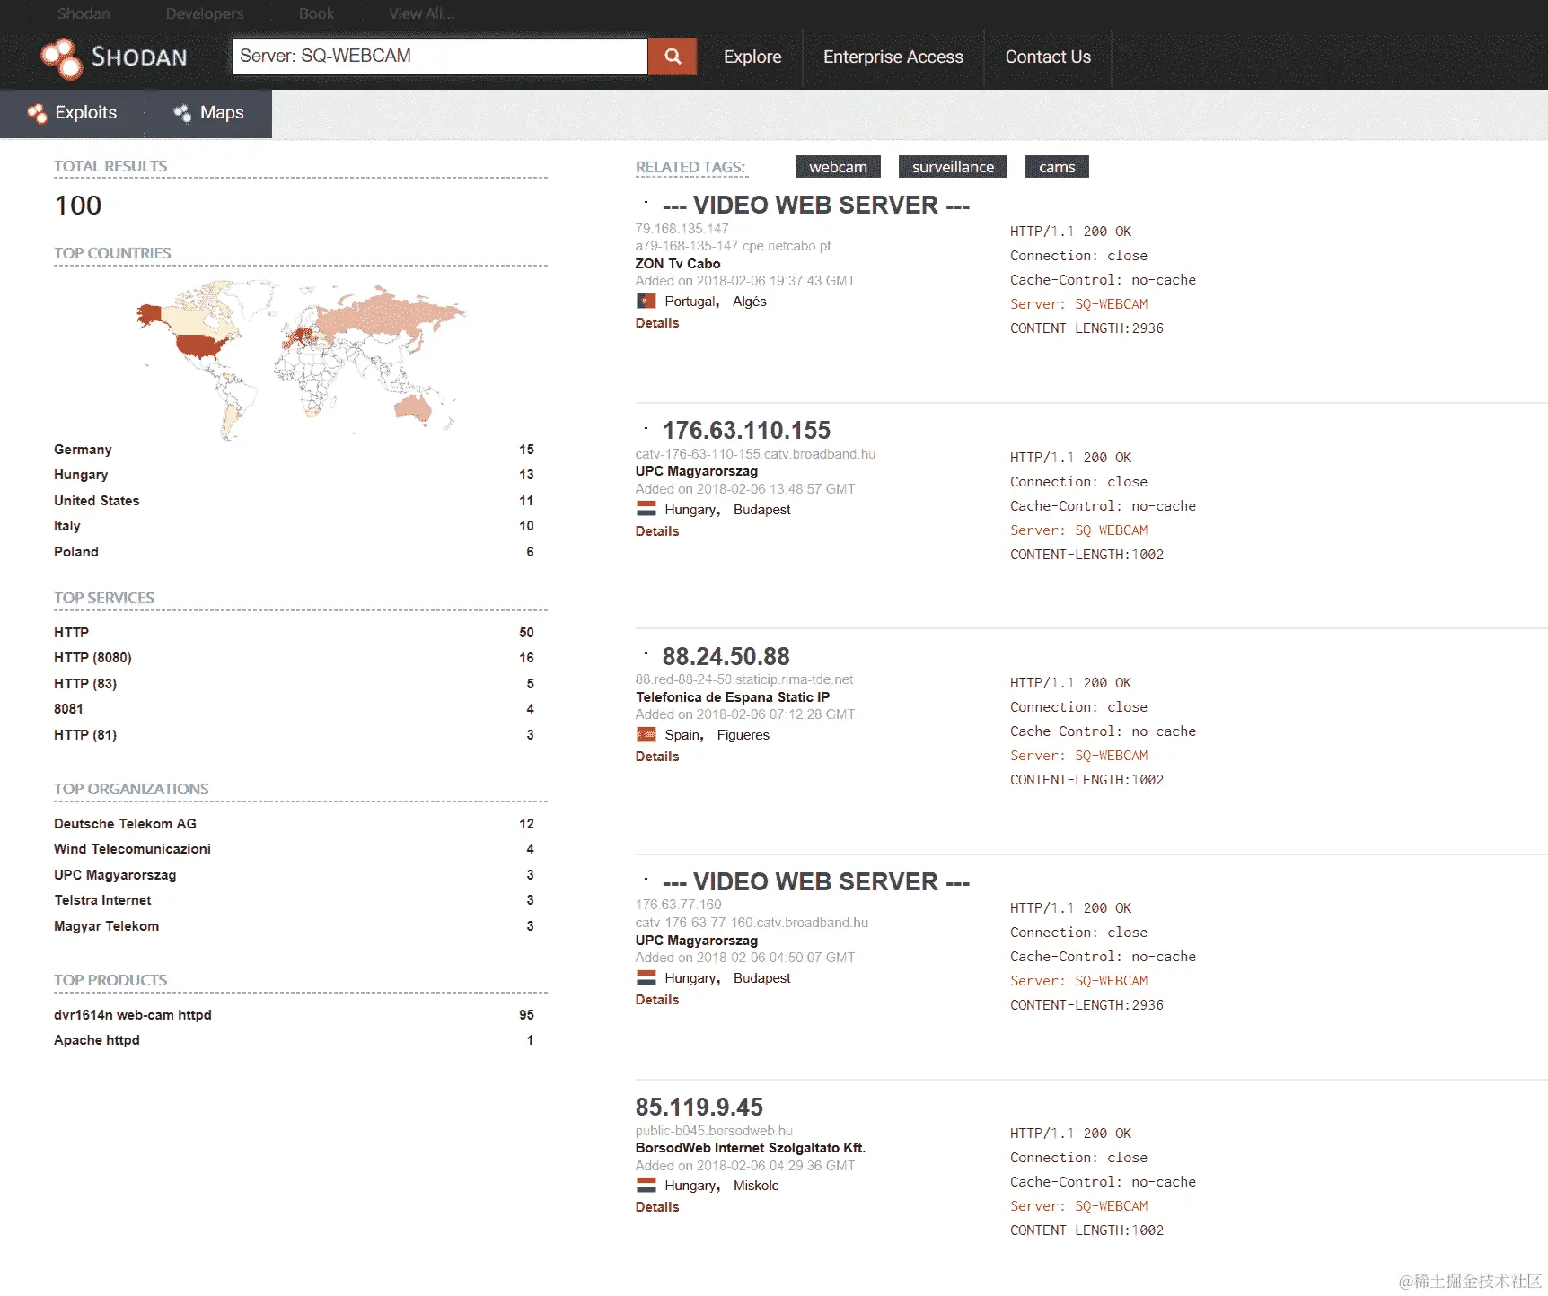Click the Server: SQ-WEBCAM search field
The image size is (1548, 1296).
tap(440, 57)
